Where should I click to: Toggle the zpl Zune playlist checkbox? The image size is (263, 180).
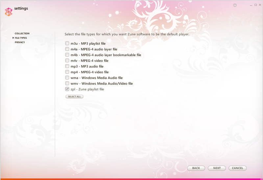[67, 89]
